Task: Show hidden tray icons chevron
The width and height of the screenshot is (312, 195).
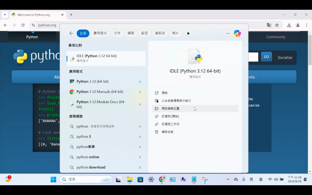Action: (228, 179)
